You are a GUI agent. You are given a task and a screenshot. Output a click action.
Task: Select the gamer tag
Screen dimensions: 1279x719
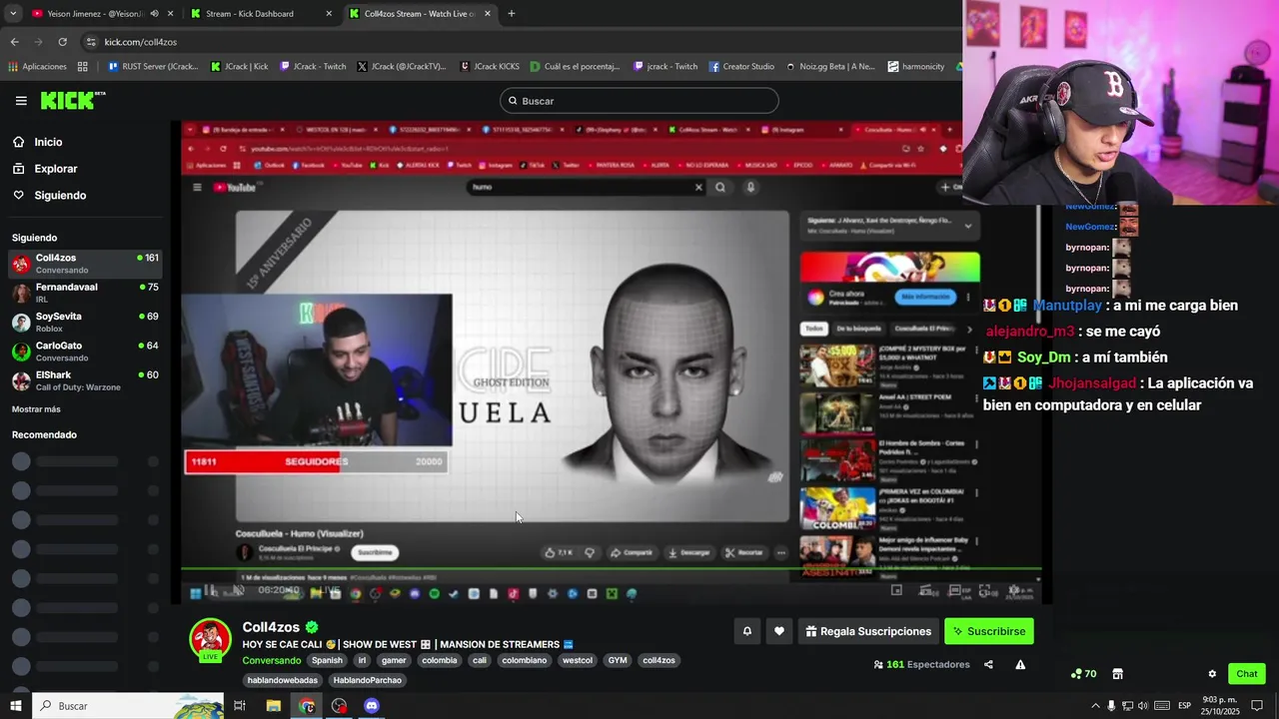coord(394,660)
